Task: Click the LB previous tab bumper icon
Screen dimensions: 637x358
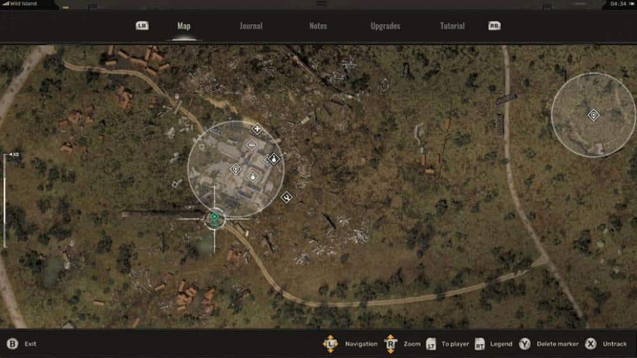Action: point(142,25)
